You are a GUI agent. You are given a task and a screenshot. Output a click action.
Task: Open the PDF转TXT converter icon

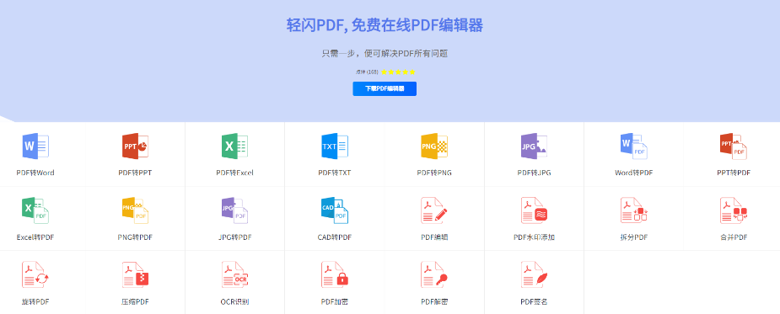pyautogui.click(x=335, y=146)
